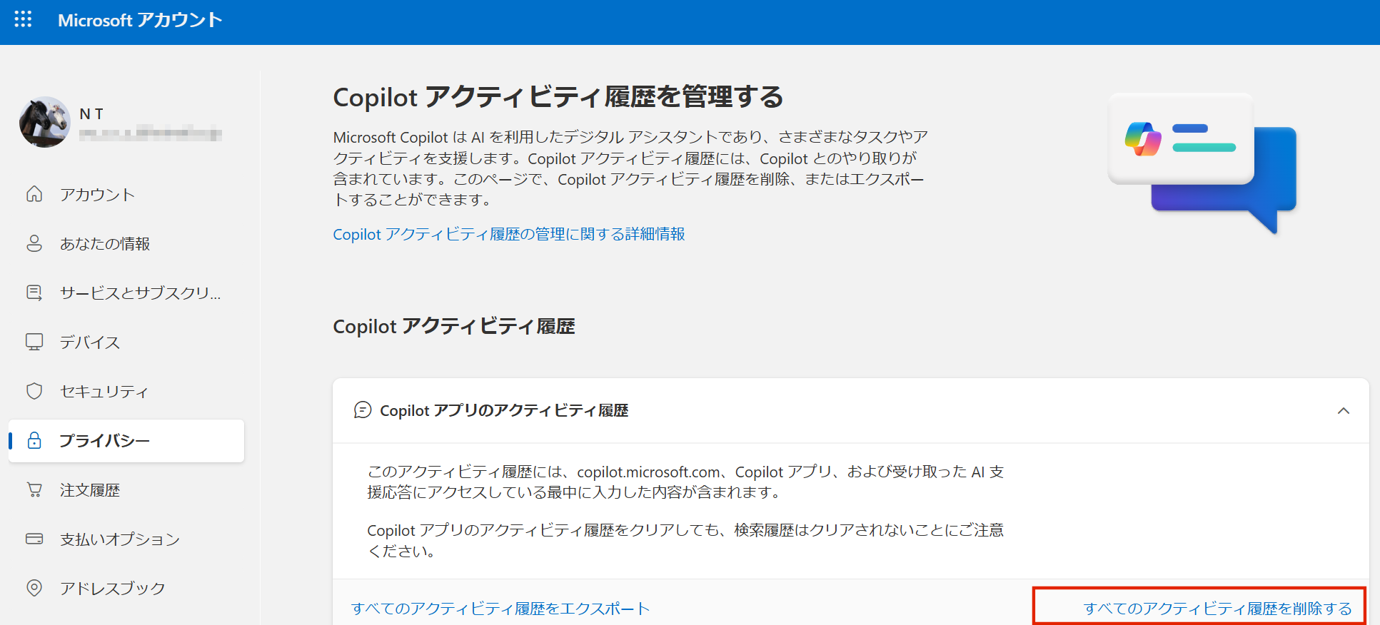Click the N T account name

click(x=91, y=114)
